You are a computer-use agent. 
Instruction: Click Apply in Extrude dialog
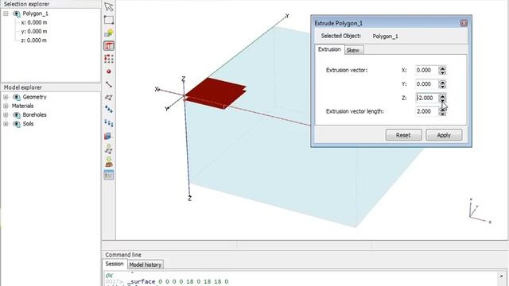pyautogui.click(x=444, y=135)
